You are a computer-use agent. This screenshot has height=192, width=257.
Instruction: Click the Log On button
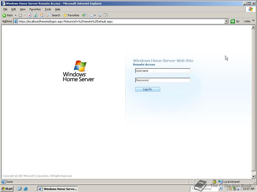tap(148, 89)
